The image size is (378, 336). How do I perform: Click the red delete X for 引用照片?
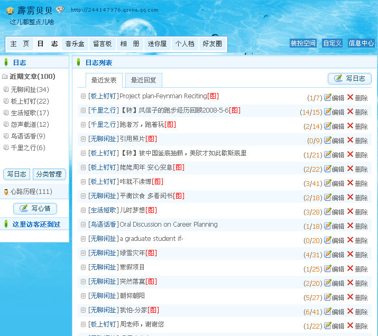tap(350, 140)
